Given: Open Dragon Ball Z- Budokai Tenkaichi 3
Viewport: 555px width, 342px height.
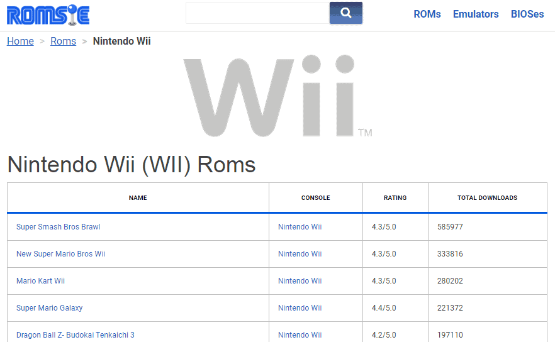Looking at the screenshot, I should (76, 335).
